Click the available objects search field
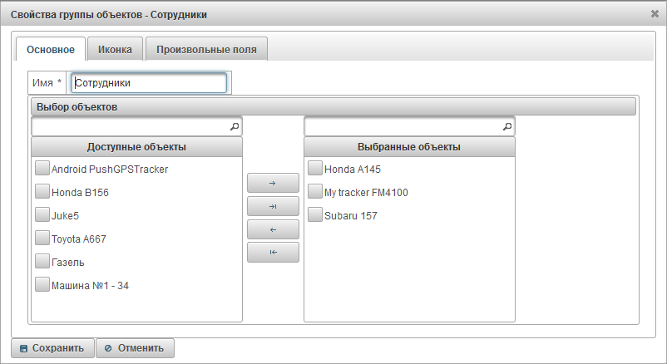 (129, 127)
